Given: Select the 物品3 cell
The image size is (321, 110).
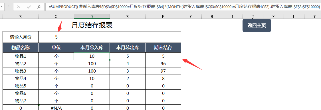Looking at the screenshot, I should [21, 71].
